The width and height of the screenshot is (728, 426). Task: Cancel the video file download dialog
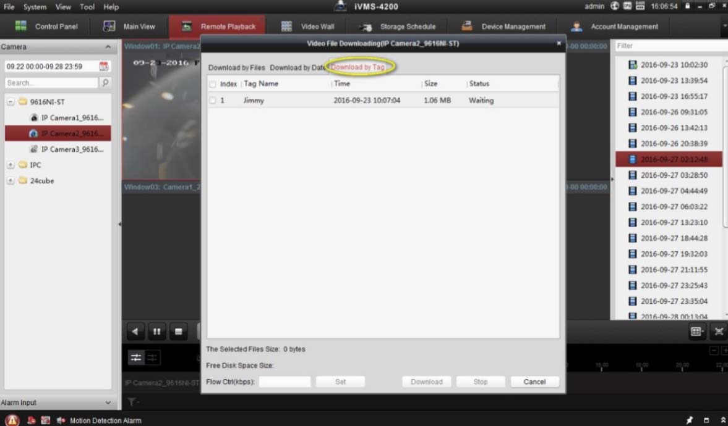point(534,382)
